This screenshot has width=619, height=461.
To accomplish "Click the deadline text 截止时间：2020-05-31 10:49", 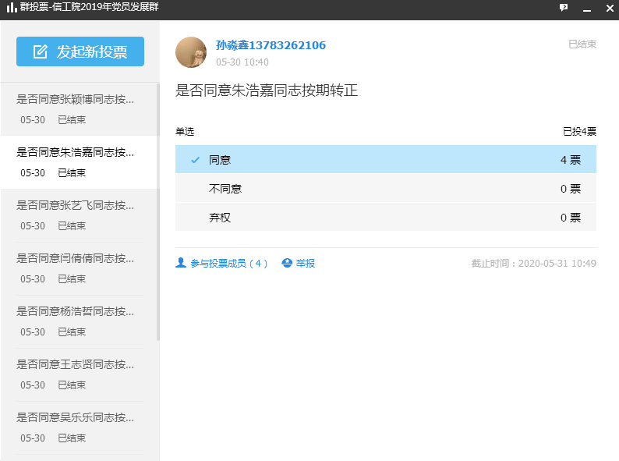I will click(x=534, y=263).
